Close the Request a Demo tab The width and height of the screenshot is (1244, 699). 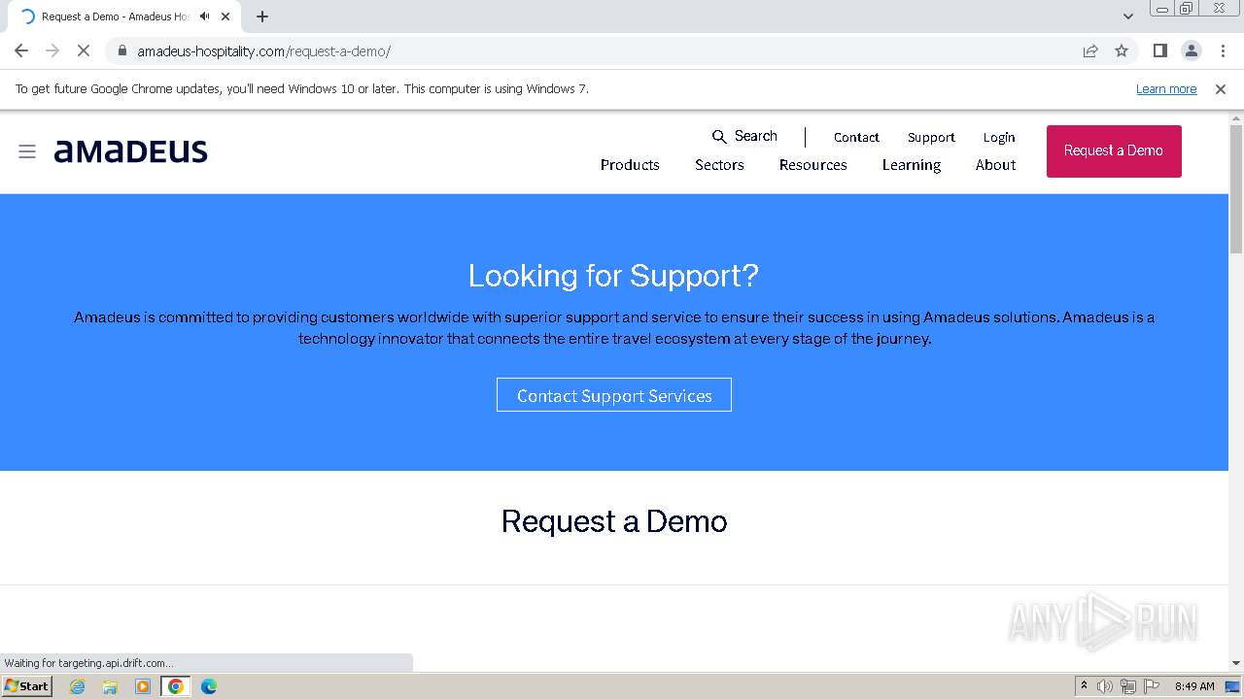[225, 17]
